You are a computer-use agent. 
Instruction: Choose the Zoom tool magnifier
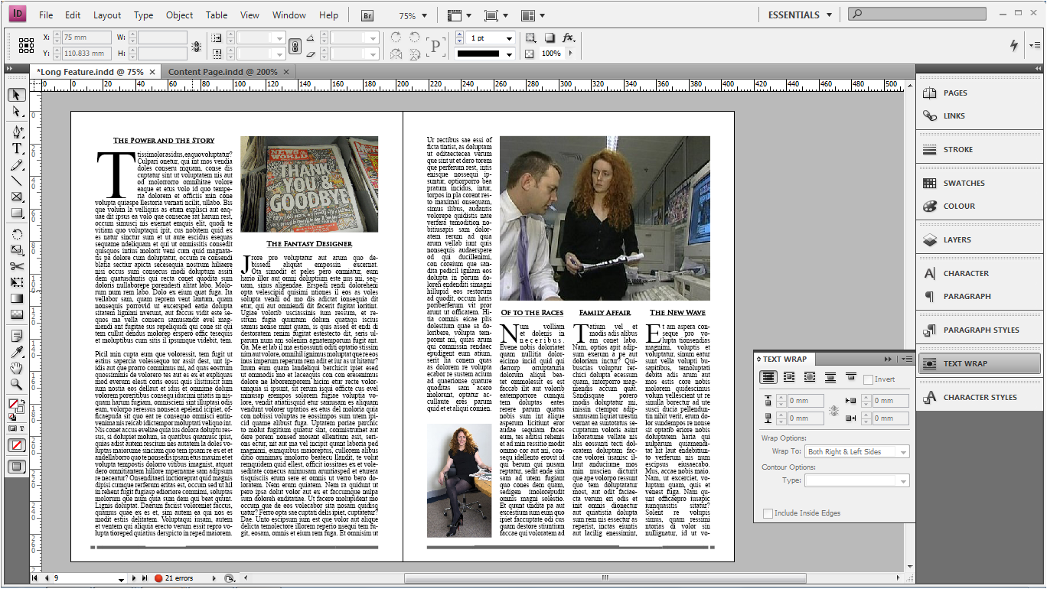click(16, 384)
